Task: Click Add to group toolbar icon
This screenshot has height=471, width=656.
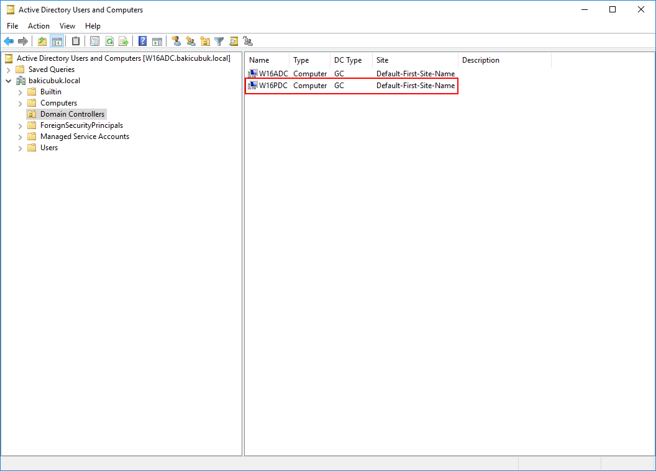Action: pyautogui.click(x=248, y=42)
